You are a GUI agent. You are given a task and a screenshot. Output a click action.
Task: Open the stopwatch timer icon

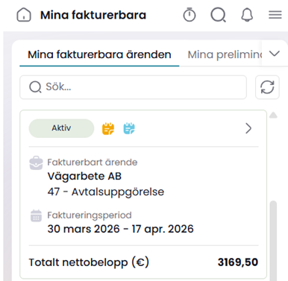point(190,15)
